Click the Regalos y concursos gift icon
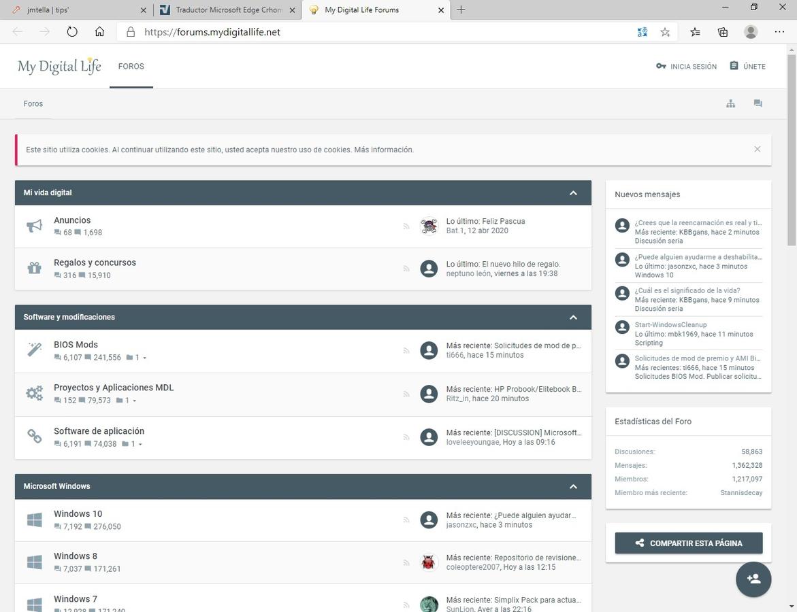The height and width of the screenshot is (612, 797). (x=35, y=268)
